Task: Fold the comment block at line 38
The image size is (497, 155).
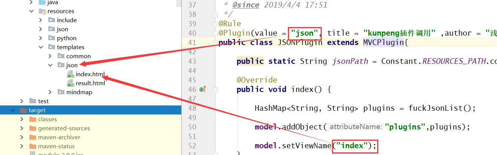Action: click(215, 14)
